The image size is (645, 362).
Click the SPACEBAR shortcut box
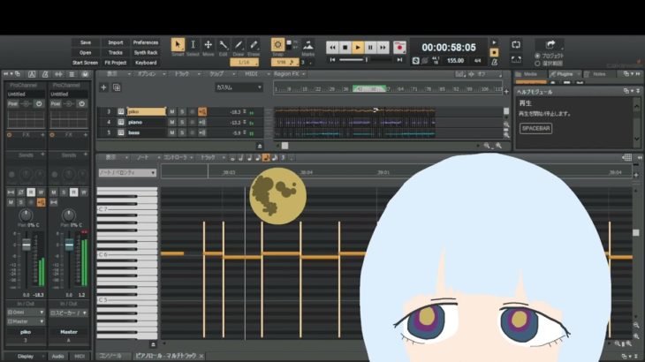(536, 129)
